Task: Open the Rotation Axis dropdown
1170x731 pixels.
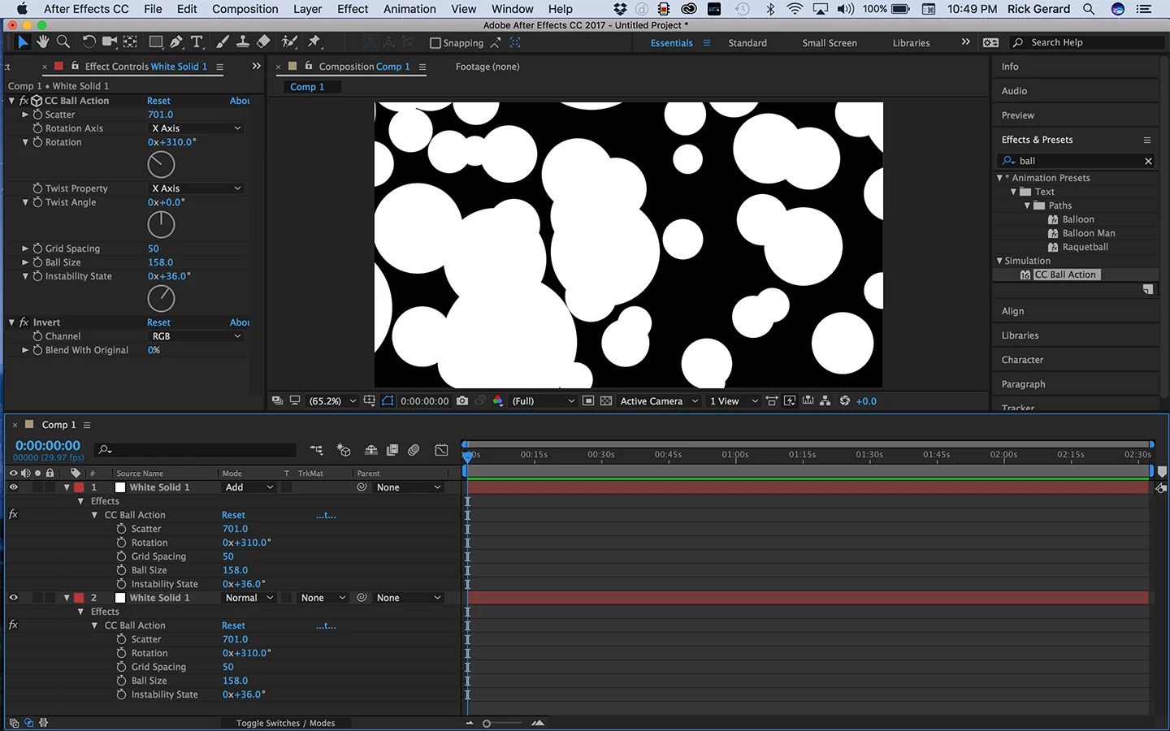Action: [x=197, y=128]
